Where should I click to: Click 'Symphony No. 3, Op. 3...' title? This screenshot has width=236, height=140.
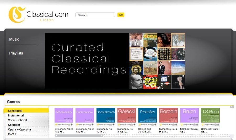pos(125,130)
